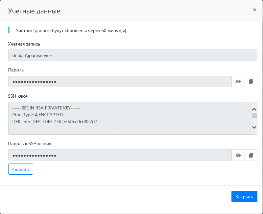
Task: Close the dialog with the X icon
Action: pyautogui.click(x=255, y=10)
